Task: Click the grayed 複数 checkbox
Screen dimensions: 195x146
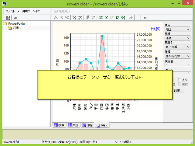Action: 180,84
